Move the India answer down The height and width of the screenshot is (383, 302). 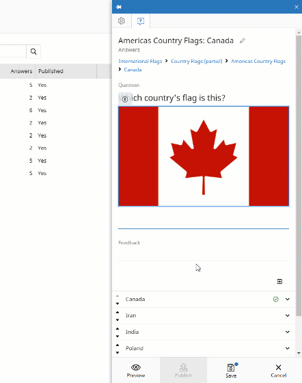coord(118,336)
